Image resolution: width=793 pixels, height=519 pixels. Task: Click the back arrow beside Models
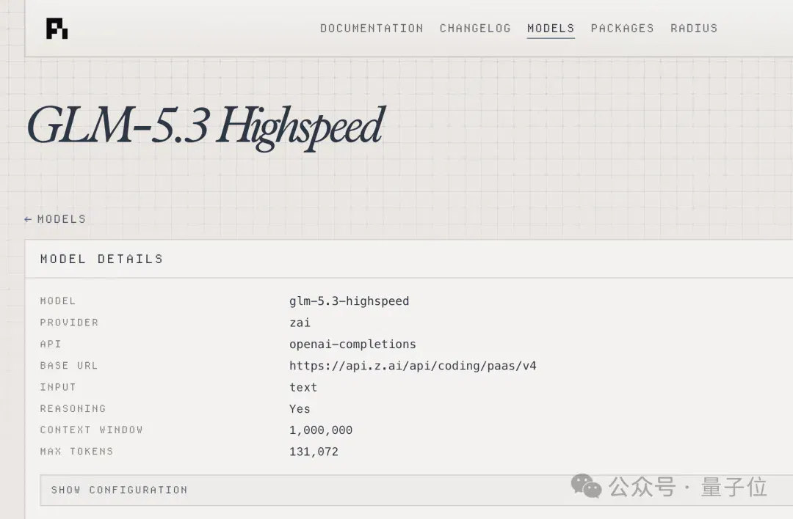tap(28, 219)
